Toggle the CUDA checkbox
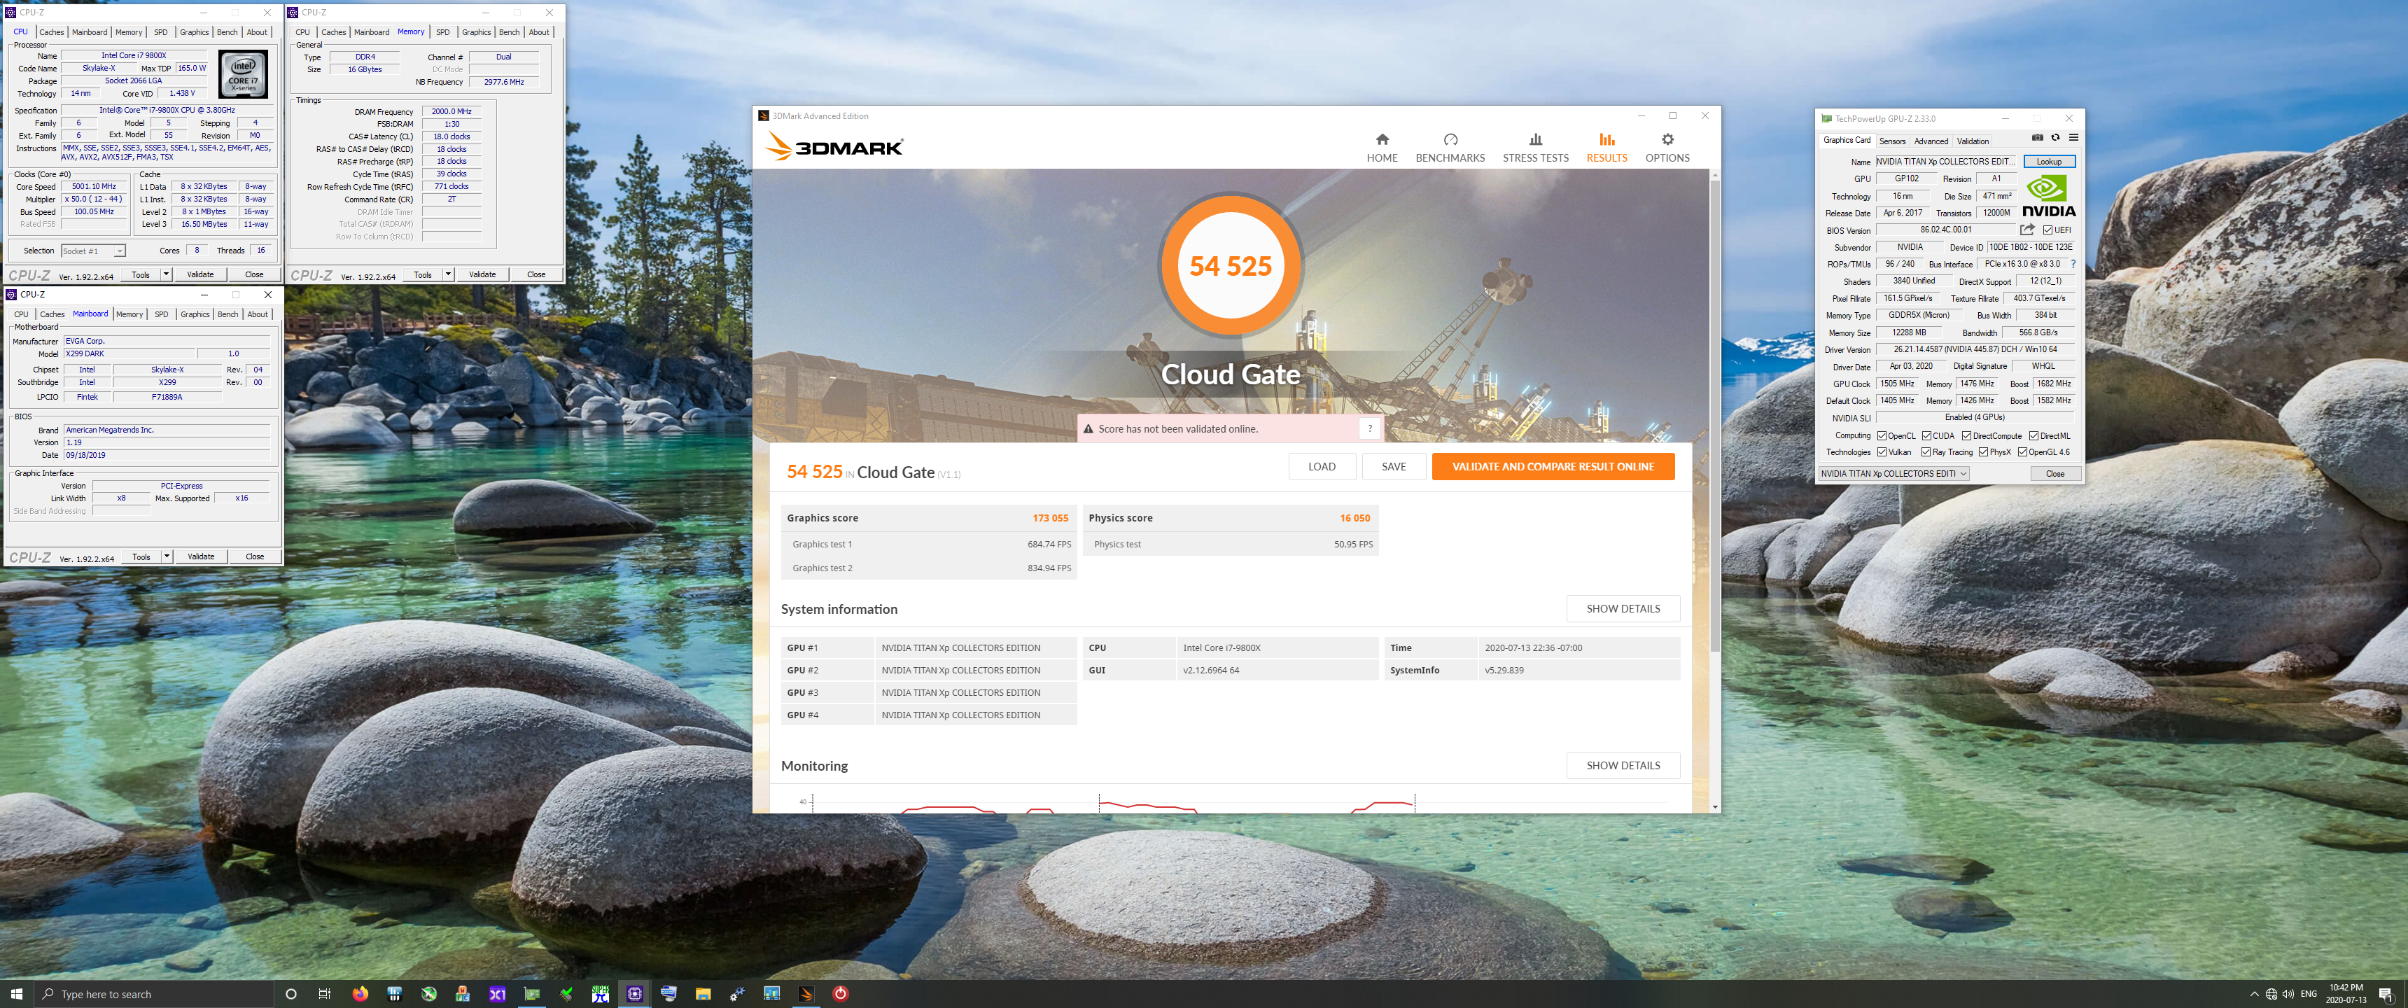Viewport: 2408px width, 1008px height. click(1926, 435)
